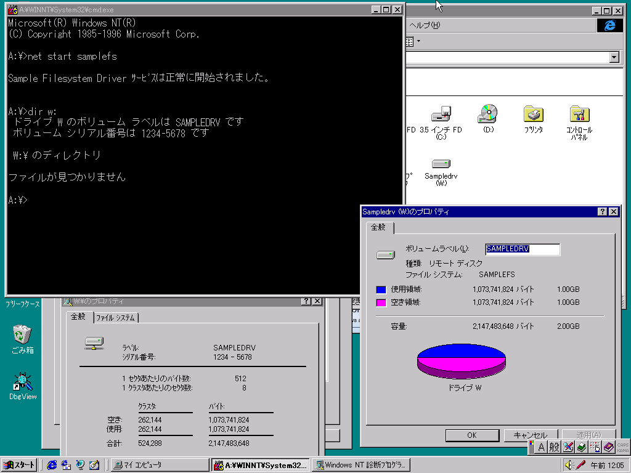Image resolution: width=631 pixels, height=473 pixels.
Task: Click the My Computer address bar field
Action: click(507, 57)
